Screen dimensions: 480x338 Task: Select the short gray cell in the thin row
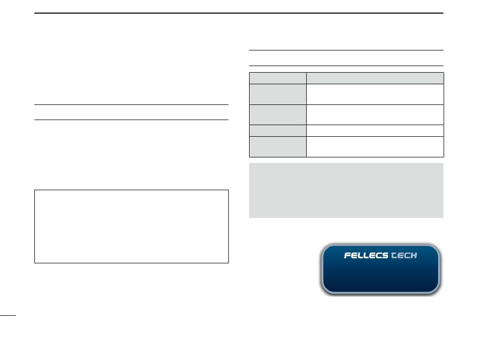(x=278, y=131)
